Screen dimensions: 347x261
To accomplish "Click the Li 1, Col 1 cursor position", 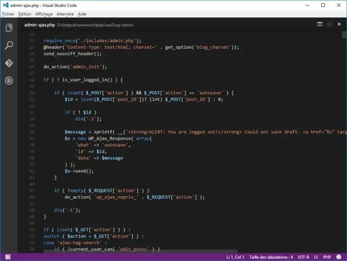I will click(x=235, y=257).
